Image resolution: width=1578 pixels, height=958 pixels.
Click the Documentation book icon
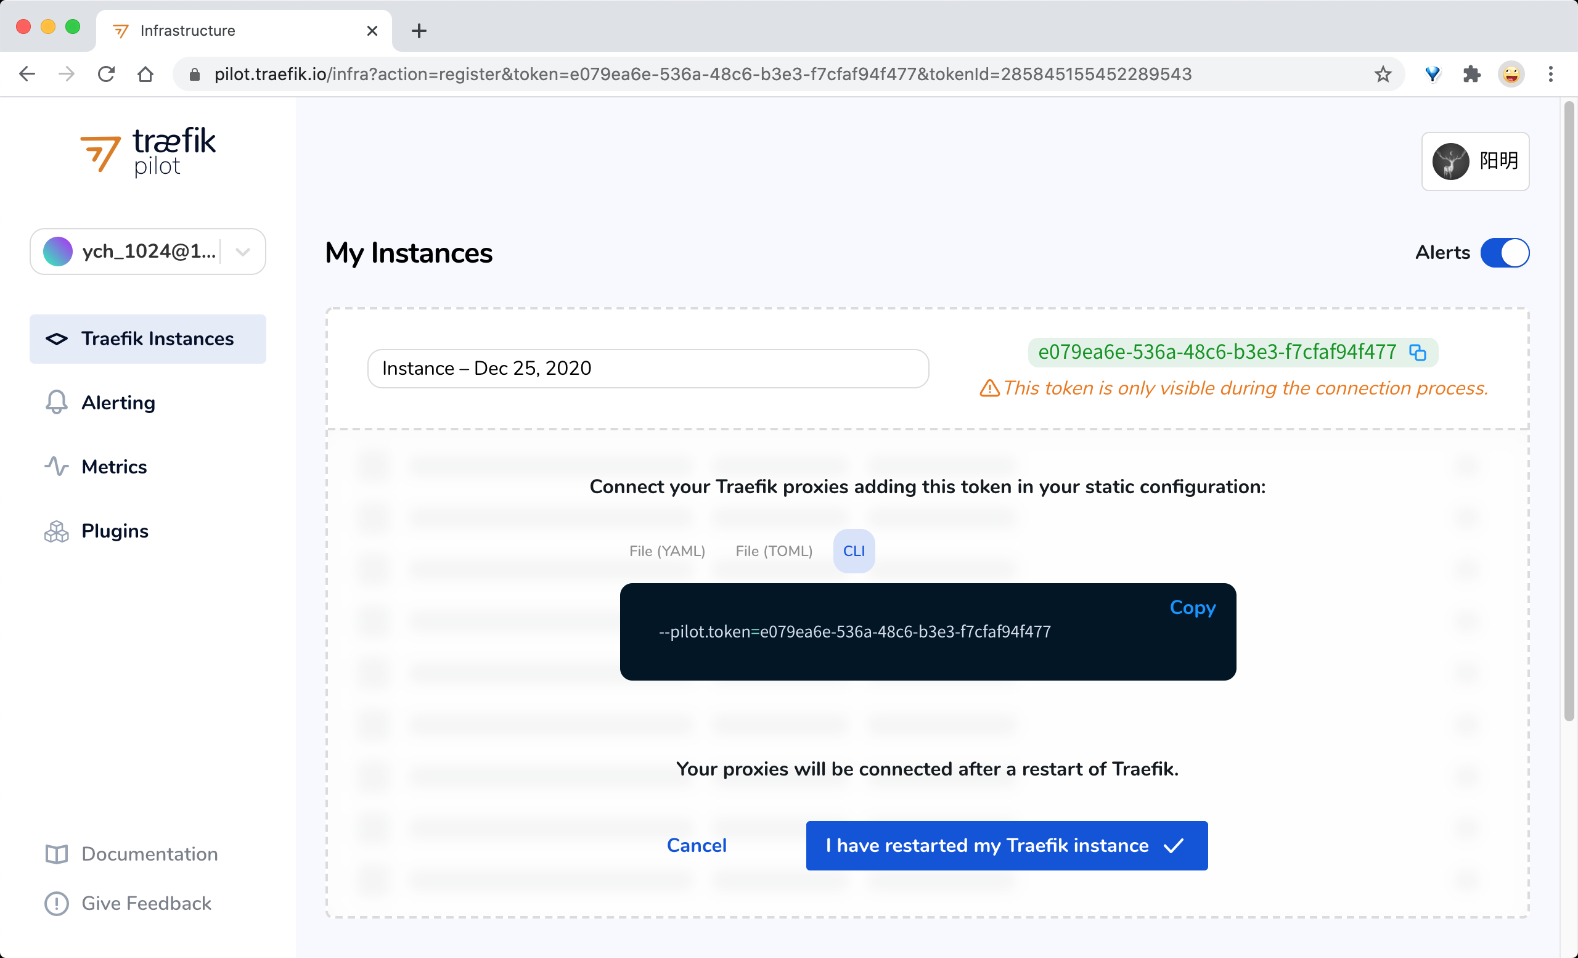click(56, 854)
